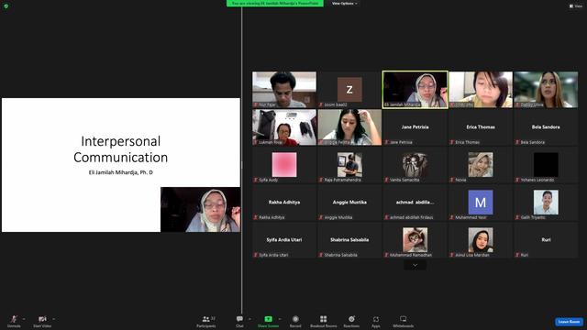Viewport: 587px width, 330px height.
Task: Open the Participants panel
Action: [x=206, y=321]
